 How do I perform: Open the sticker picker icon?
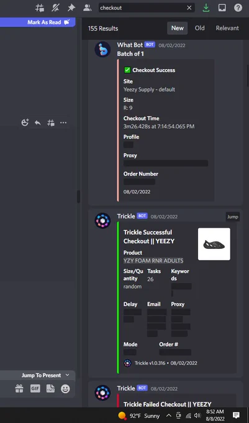click(50, 389)
